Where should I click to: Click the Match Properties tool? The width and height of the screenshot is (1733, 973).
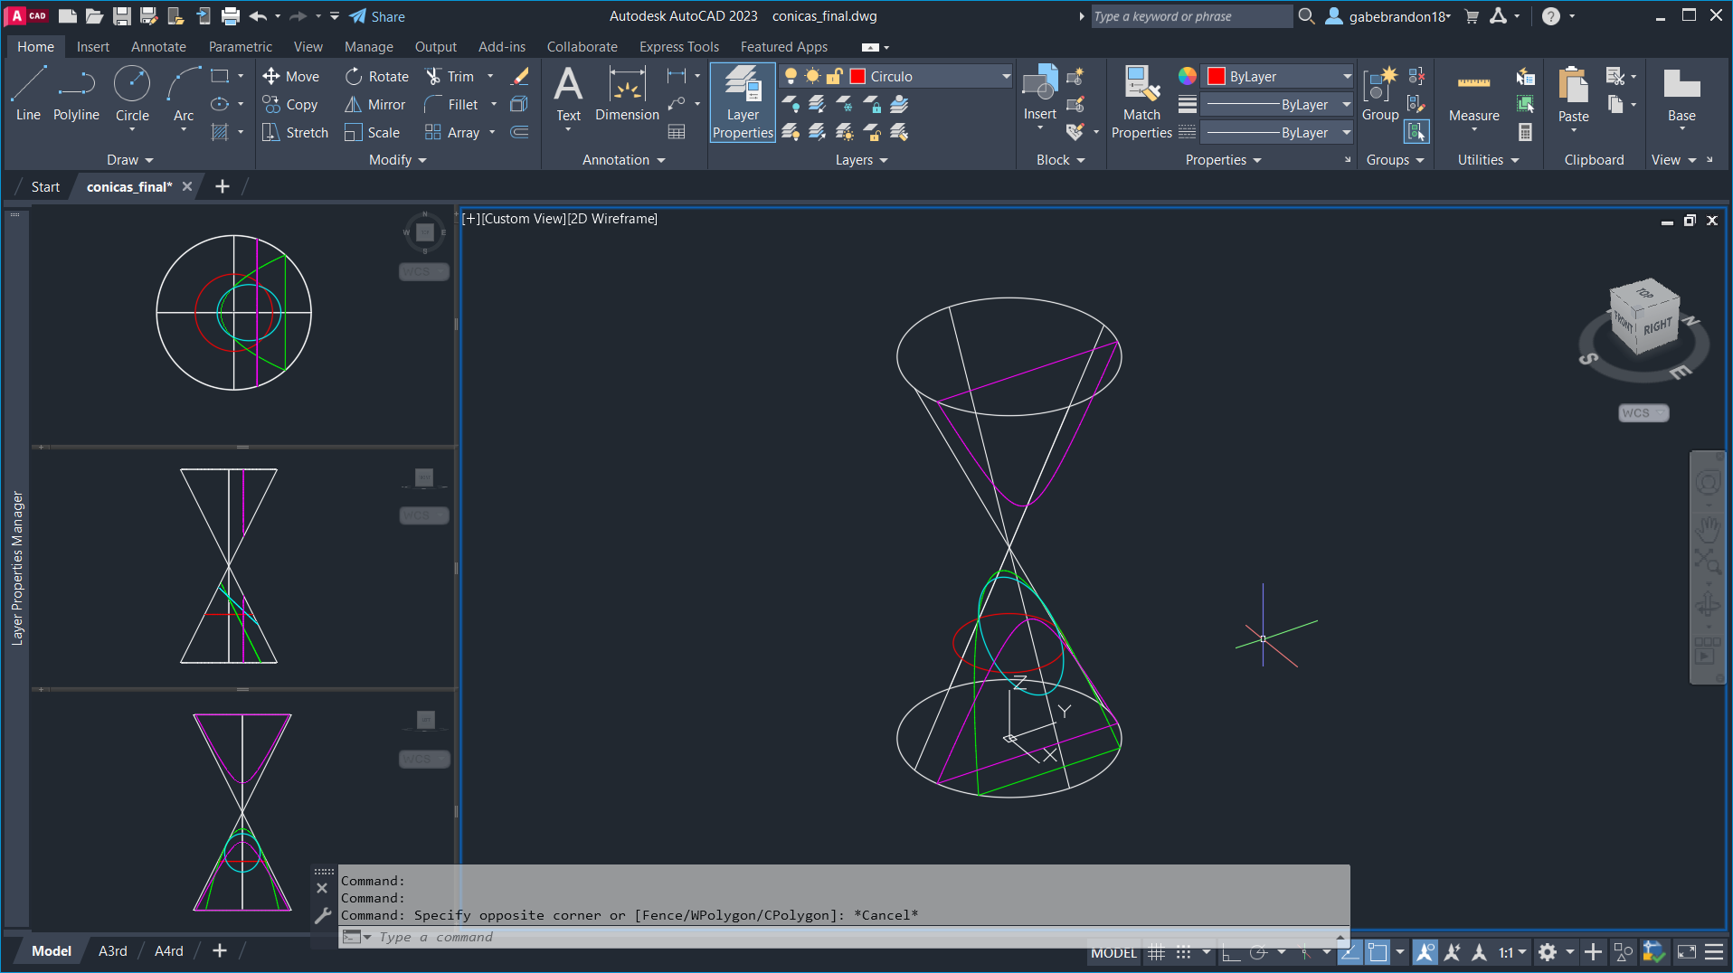point(1141,102)
